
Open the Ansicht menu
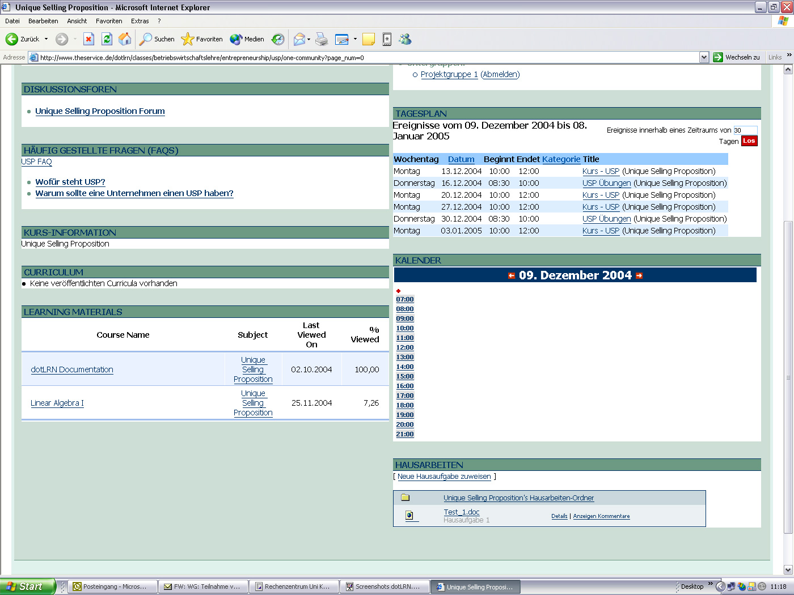pos(77,20)
